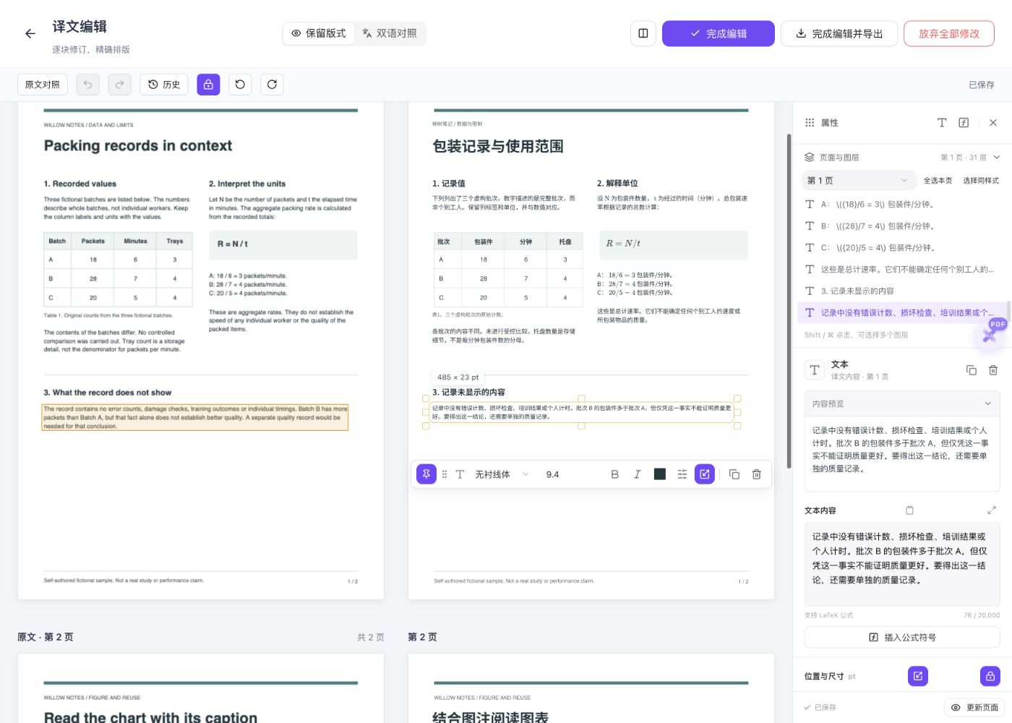The image size is (1012, 723).
Task: Toggle the lock beside 位置与尺寸
Action: (x=990, y=676)
